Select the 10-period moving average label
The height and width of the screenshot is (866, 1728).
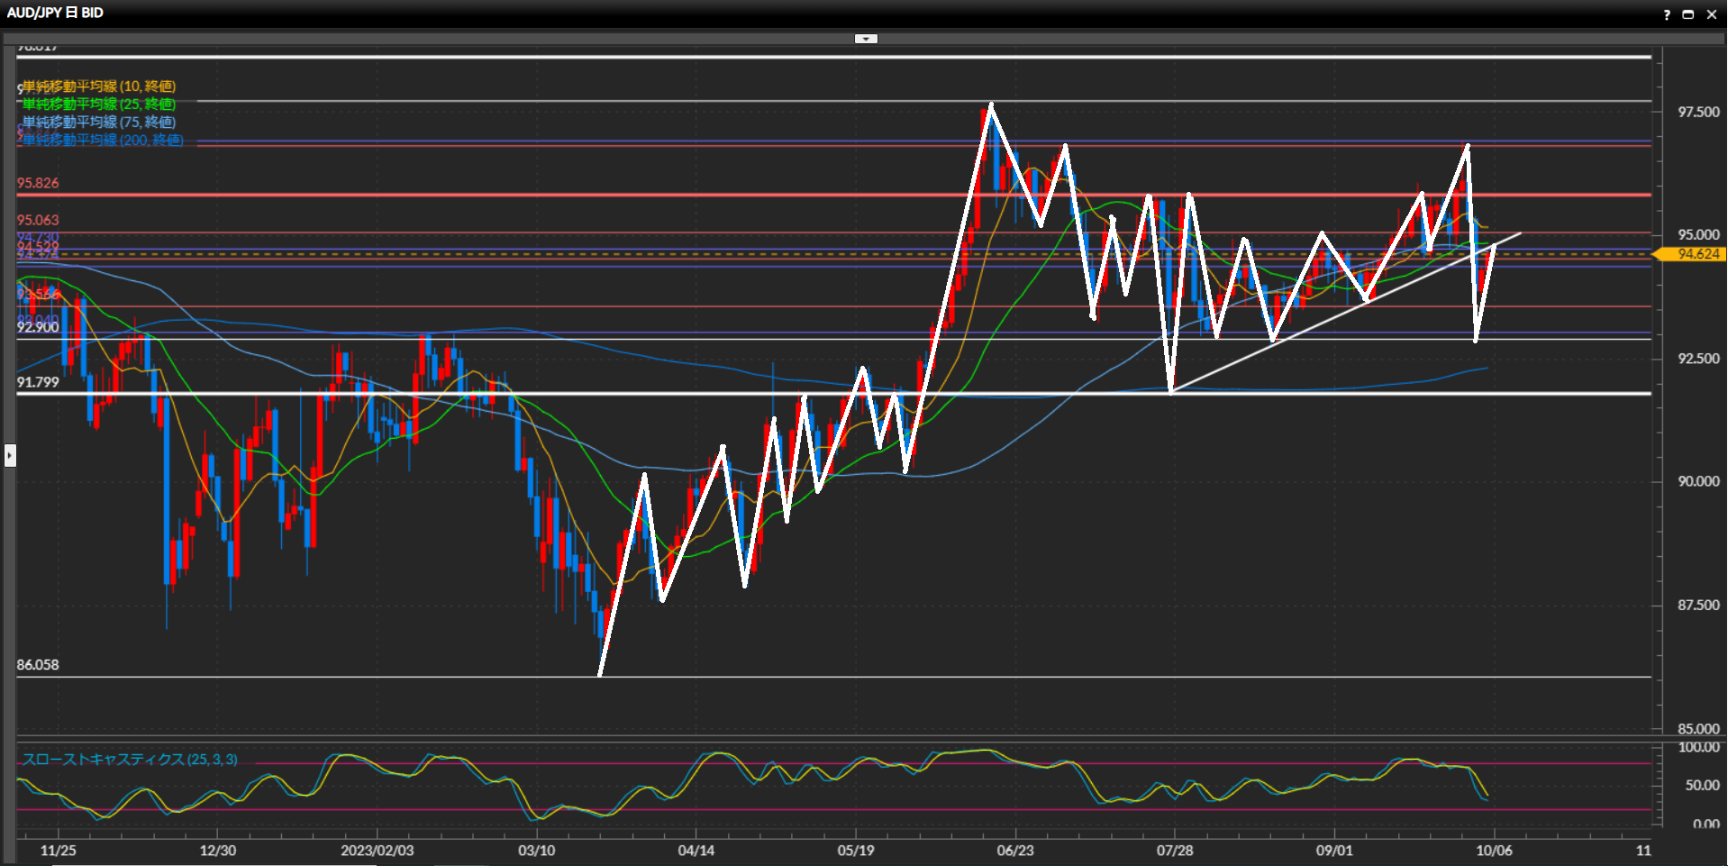coord(99,87)
